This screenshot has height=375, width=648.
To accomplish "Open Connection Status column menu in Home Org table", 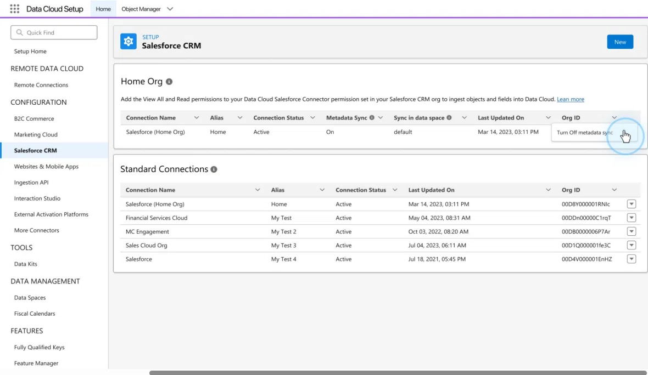I will pyautogui.click(x=312, y=117).
